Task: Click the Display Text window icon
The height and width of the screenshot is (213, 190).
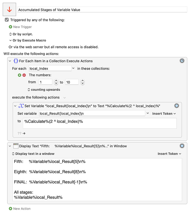Action: coord(16,146)
